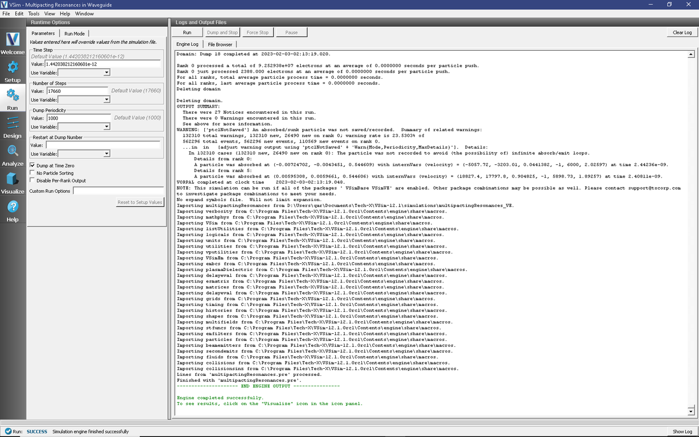
Task: Switch to the File Browser tab
Action: (x=220, y=44)
